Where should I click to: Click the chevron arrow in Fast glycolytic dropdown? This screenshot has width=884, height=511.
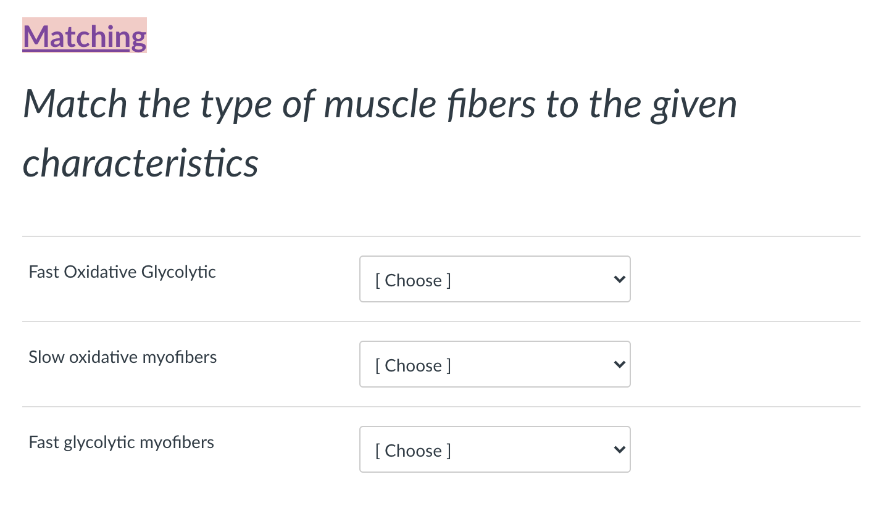(619, 450)
